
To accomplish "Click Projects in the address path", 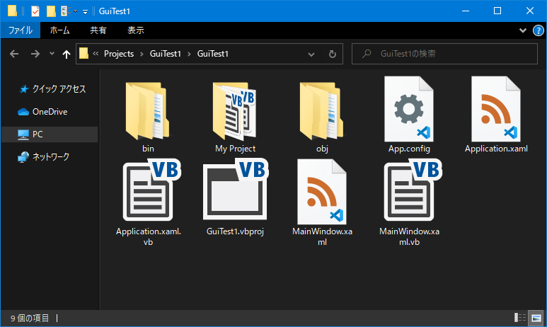I will coord(119,54).
